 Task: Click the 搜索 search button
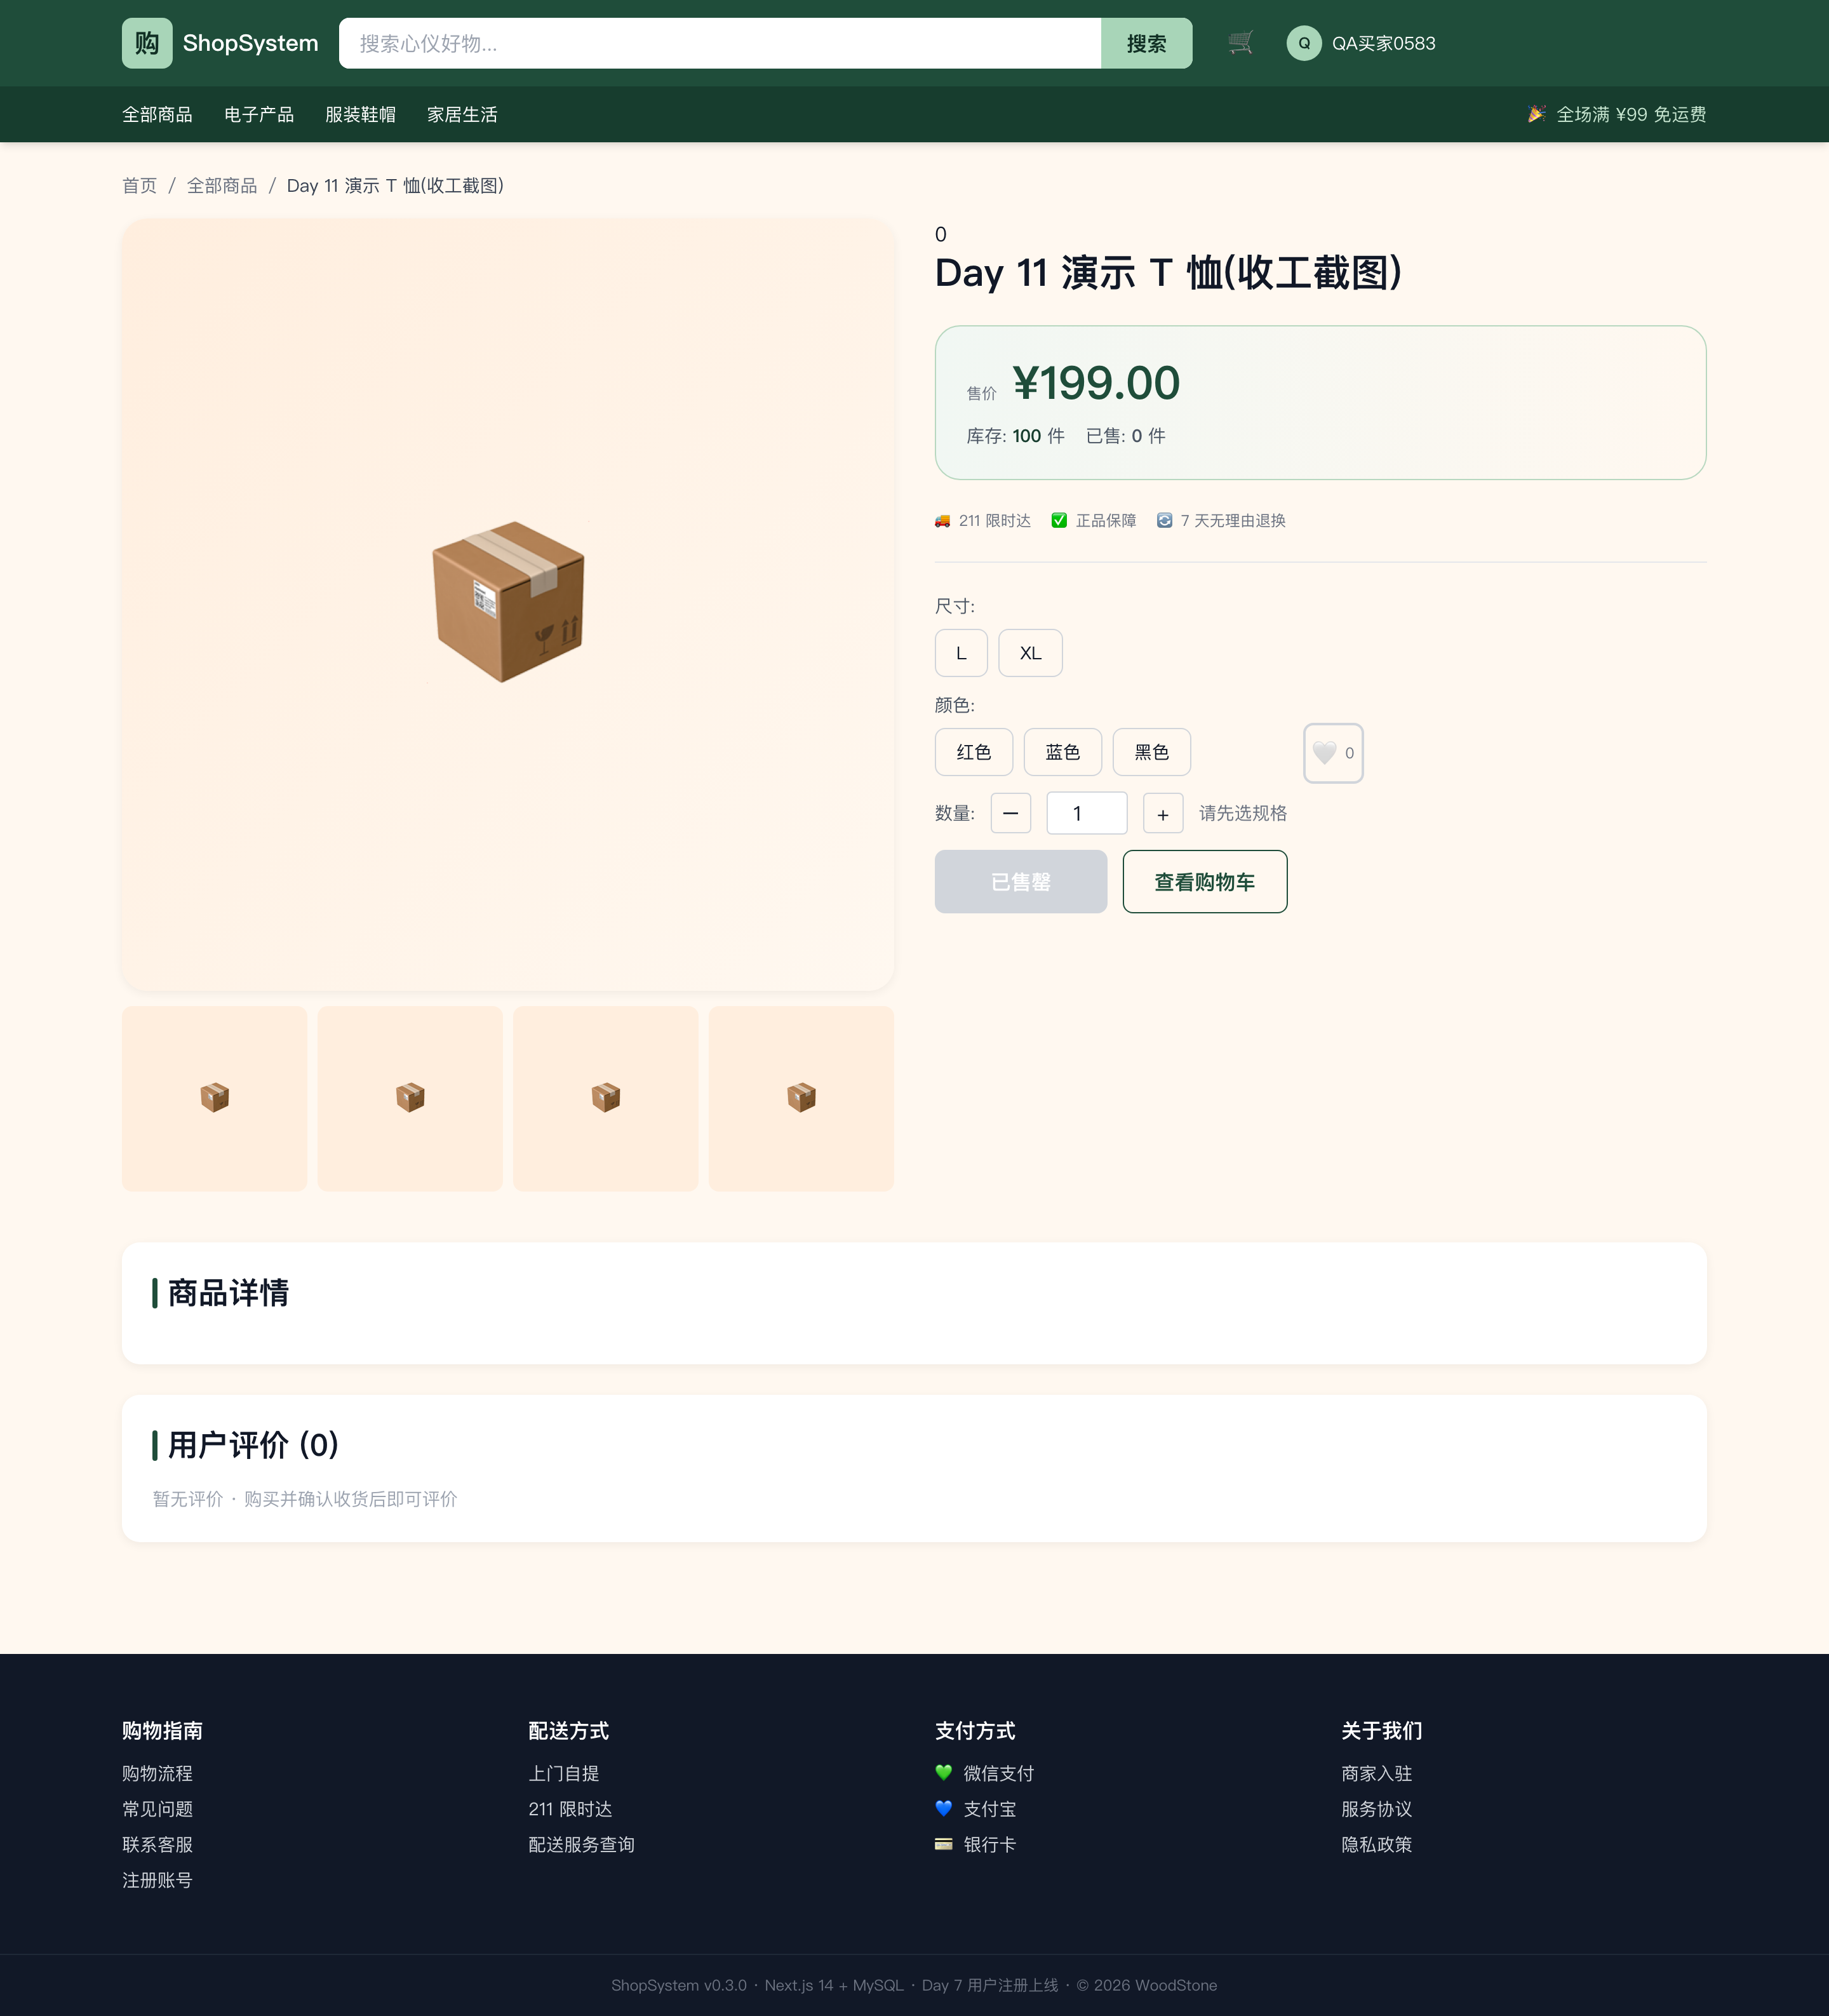point(1146,43)
